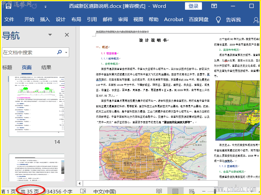Click the lightbulb Tell Me icon
The width and height of the screenshot is (261, 195).
click(x=218, y=19)
